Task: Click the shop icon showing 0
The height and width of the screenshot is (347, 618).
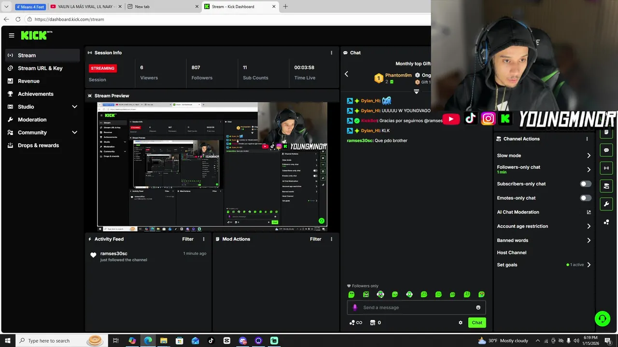Action: [375, 323]
